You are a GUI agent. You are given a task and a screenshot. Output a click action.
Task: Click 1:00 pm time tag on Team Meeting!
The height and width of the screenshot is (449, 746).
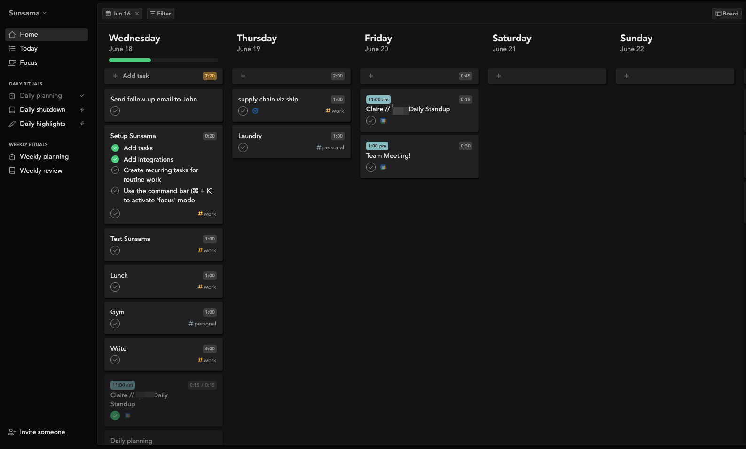click(377, 146)
